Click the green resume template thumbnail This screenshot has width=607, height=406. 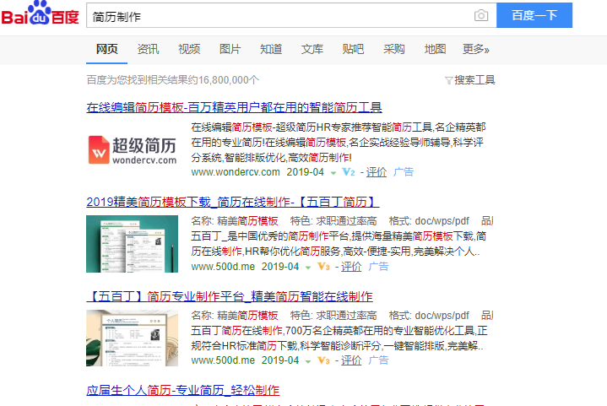(132, 244)
